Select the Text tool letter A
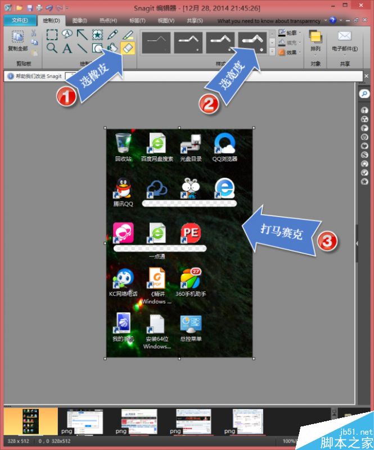Screen dimensions: 374x450 click(67, 48)
